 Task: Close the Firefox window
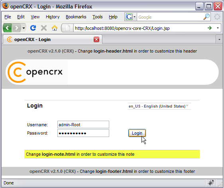pos(218,6)
